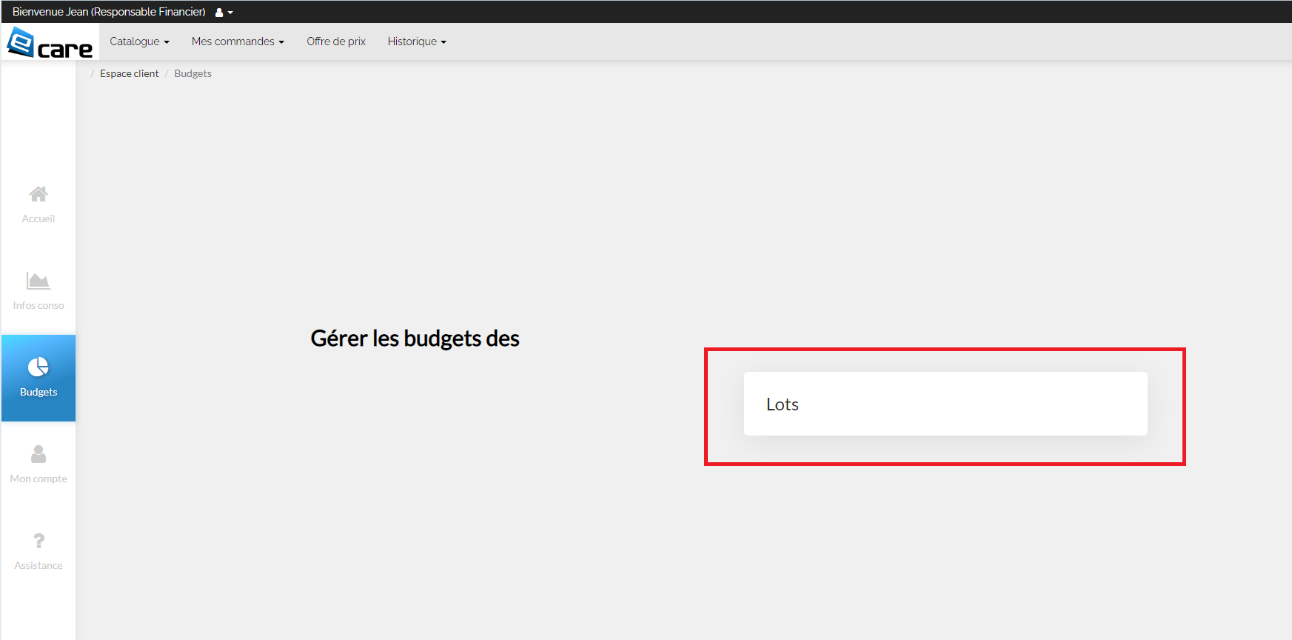Viewport: 1292px width, 640px height.
Task: Click the e-care logo
Action: click(50, 42)
